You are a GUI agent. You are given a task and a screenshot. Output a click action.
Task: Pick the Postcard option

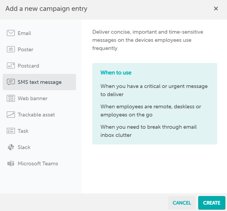click(x=28, y=66)
